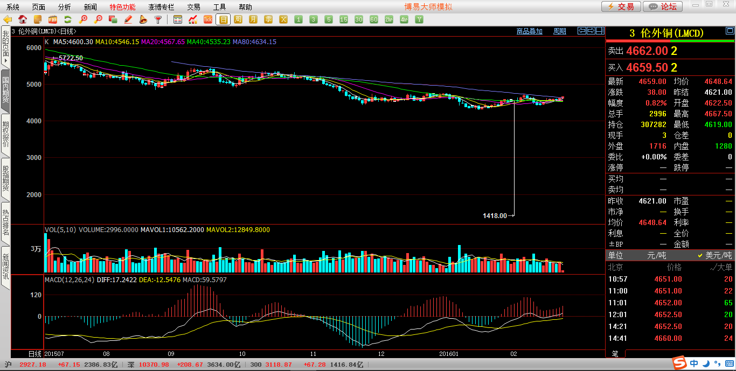Open the 周期 period dropdown link
Image resolution: width=736 pixels, height=371 pixels.
[x=560, y=31]
